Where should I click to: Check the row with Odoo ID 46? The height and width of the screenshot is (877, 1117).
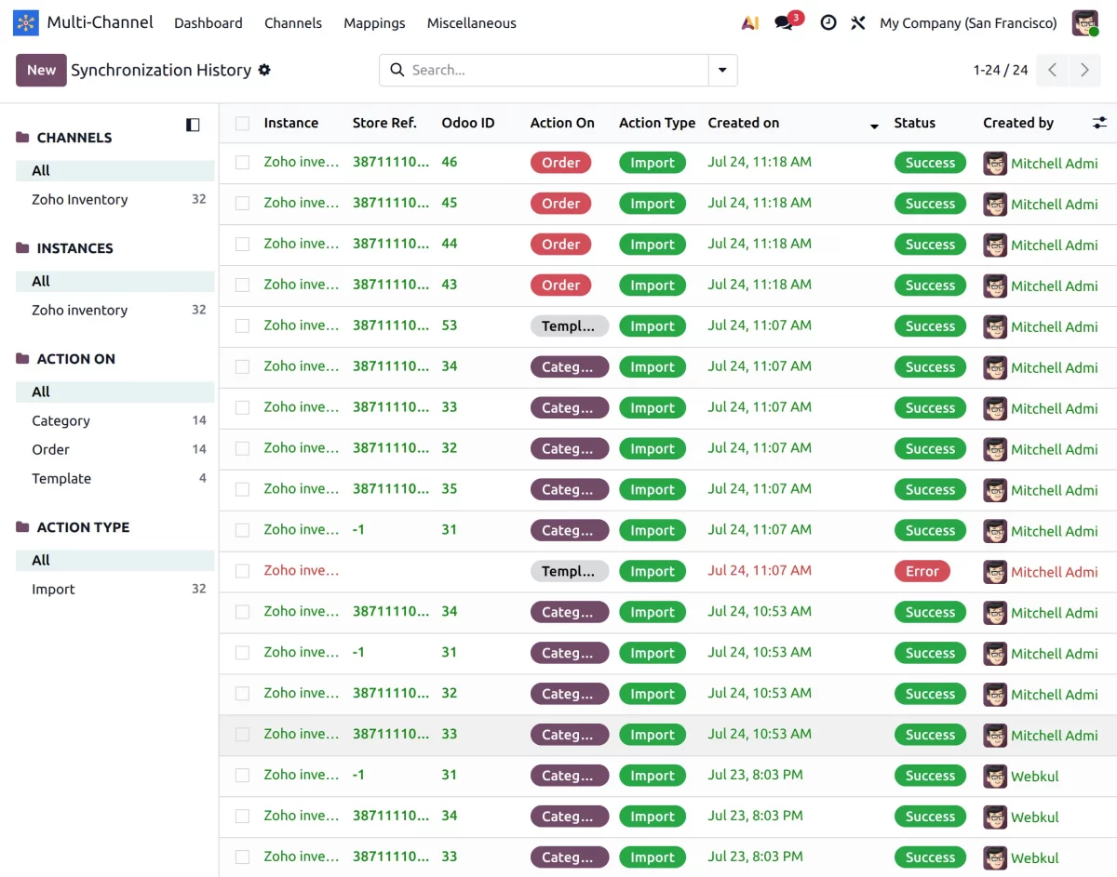tap(242, 163)
